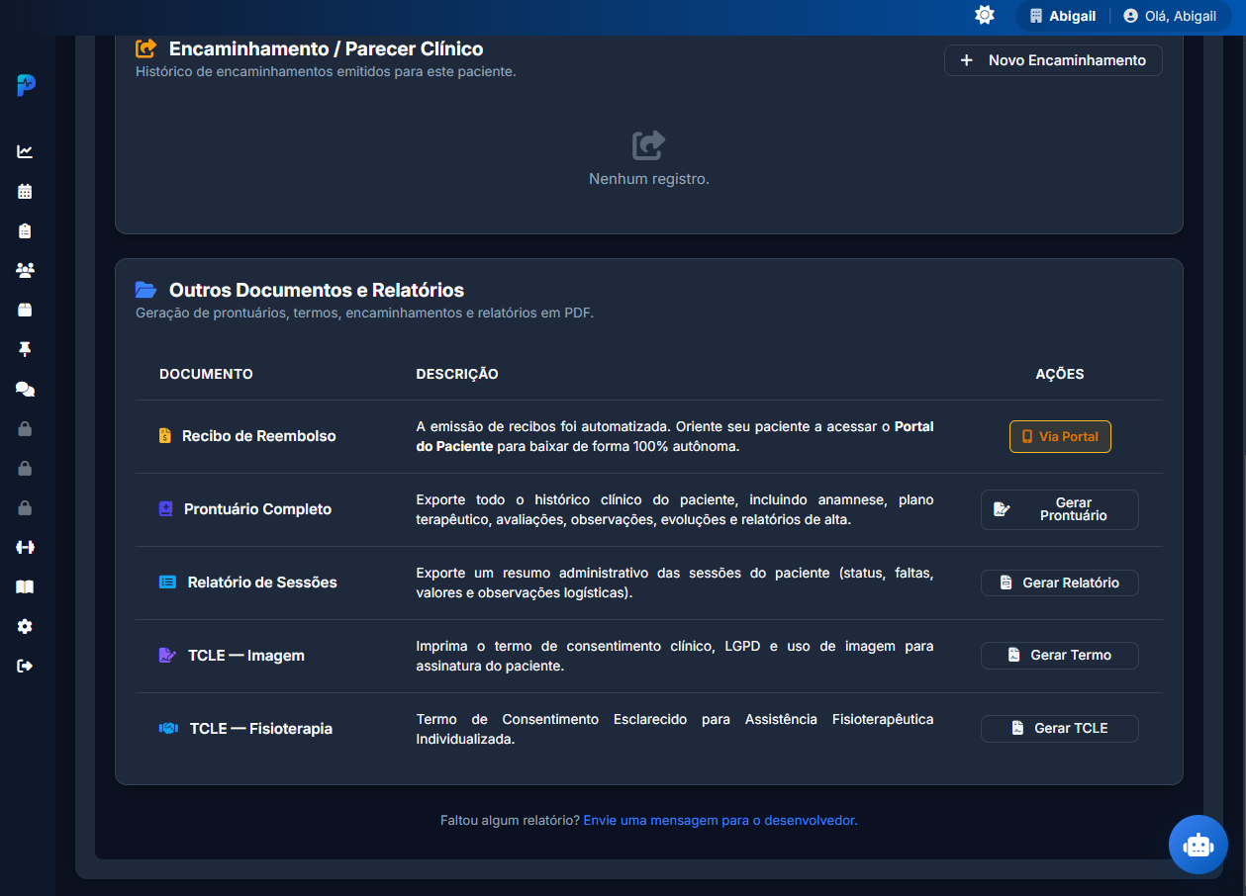Image resolution: width=1246 pixels, height=896 pixels.
Task: Click the Gerar TCLE button
Action: 1060,729
